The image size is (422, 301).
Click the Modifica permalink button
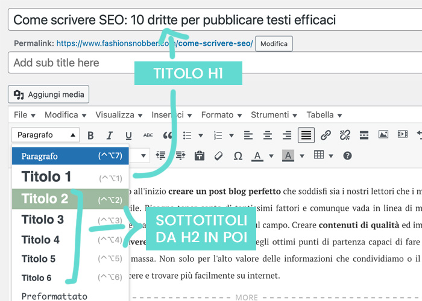tap(274, 43)
